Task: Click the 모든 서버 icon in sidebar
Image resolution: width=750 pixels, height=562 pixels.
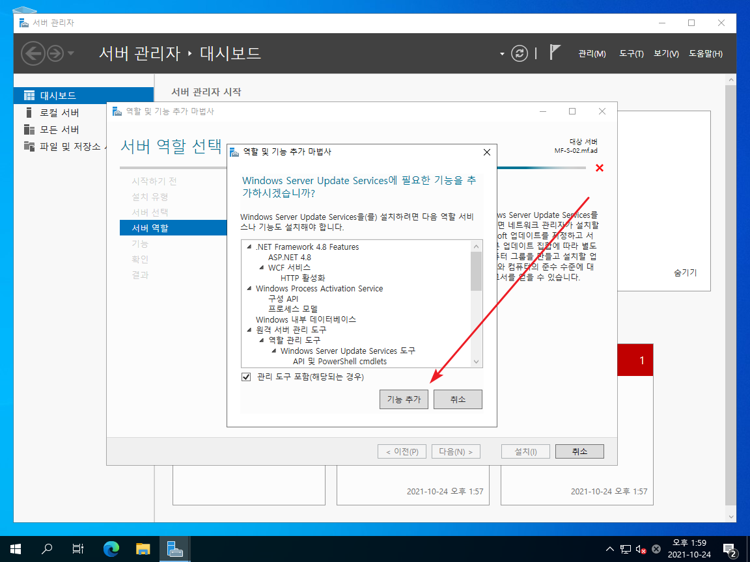Action: point(29,129)
